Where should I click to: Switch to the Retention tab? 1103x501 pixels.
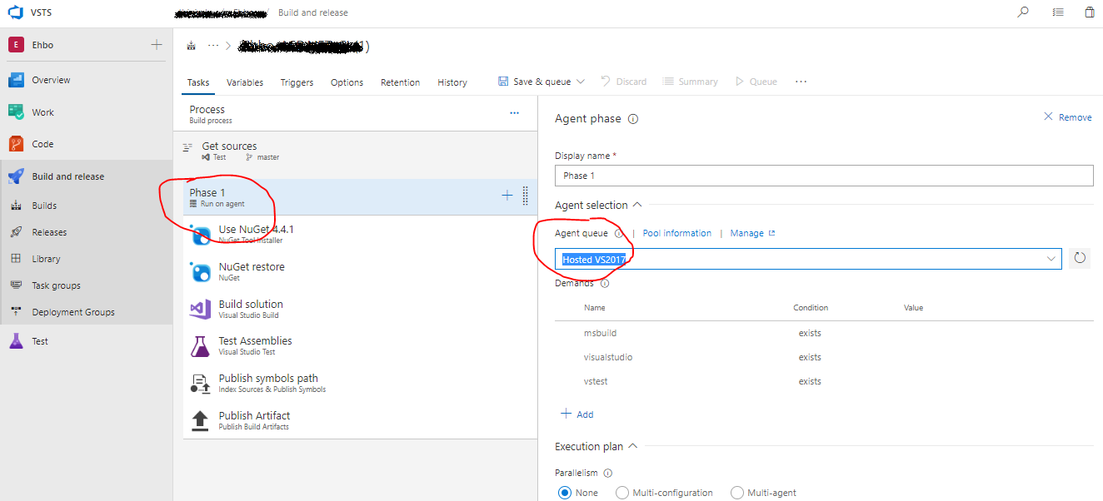pyautogui.click(x=401, y=82)
